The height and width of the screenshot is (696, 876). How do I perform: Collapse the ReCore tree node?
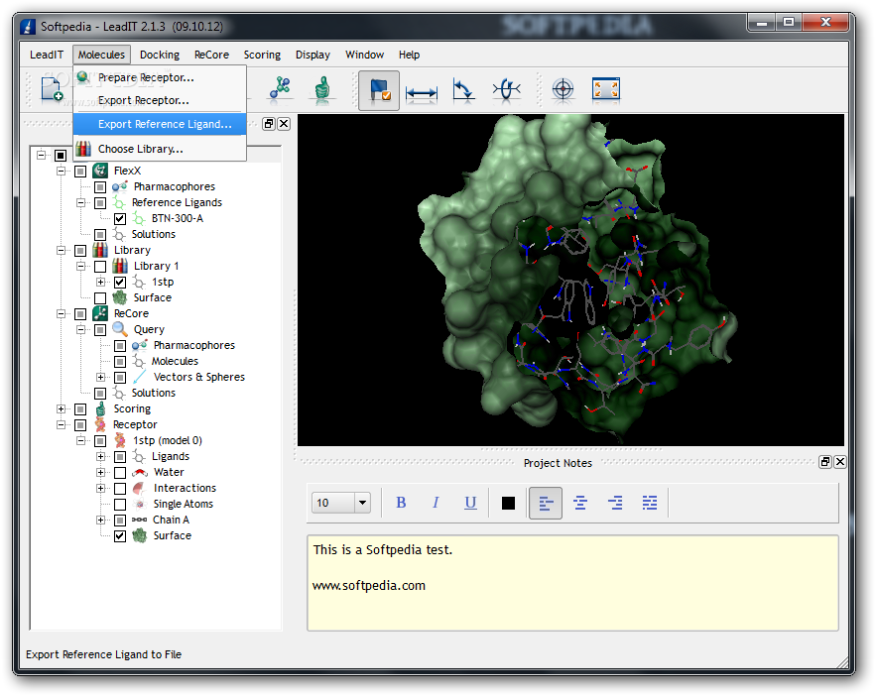click(61, 313)
